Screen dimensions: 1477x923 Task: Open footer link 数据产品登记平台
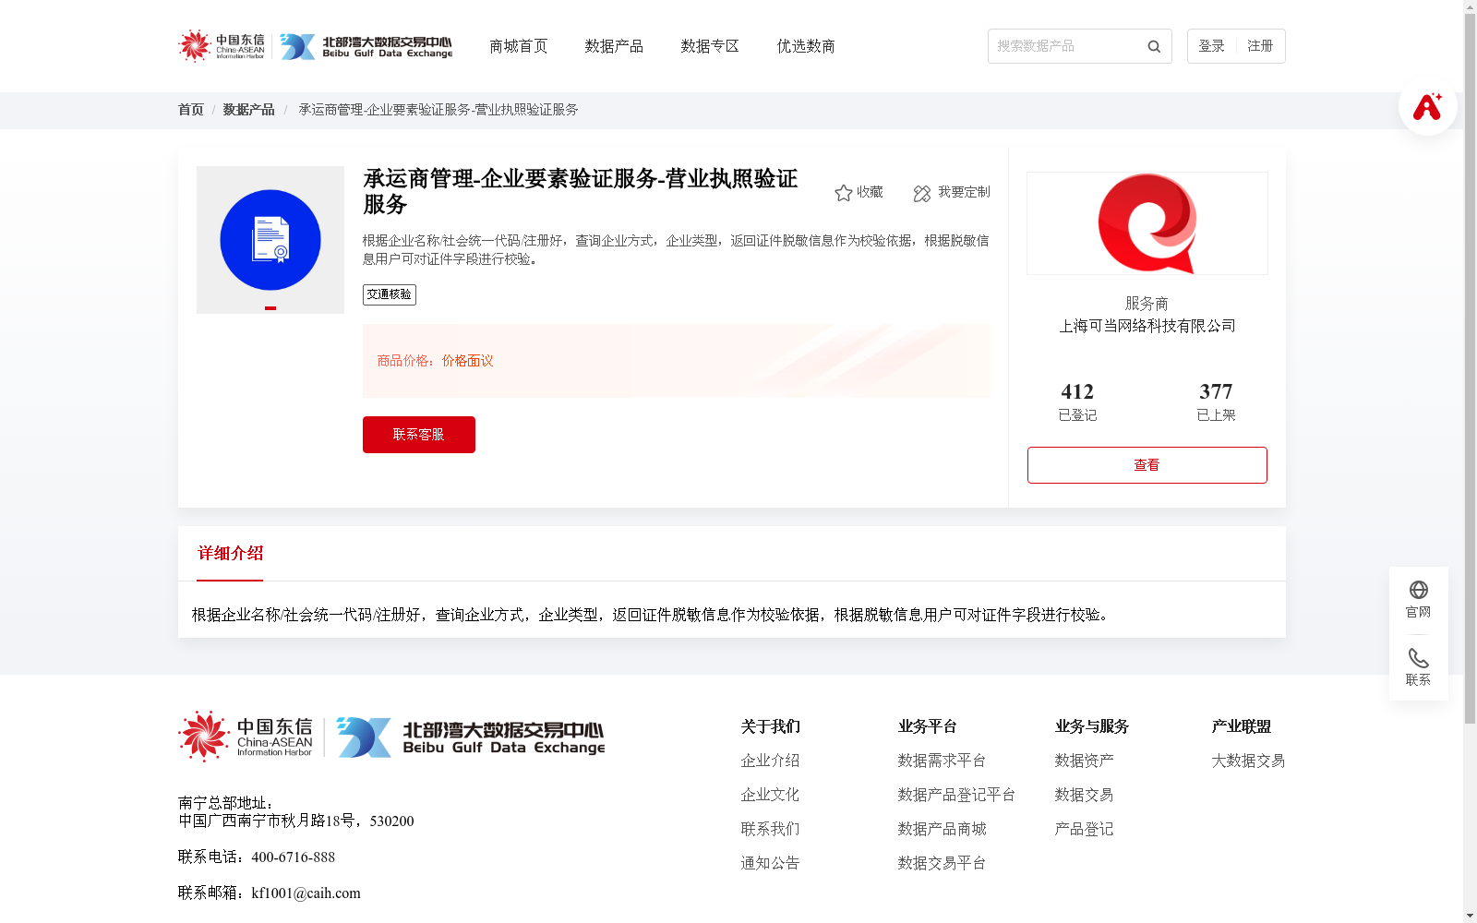point(956,795)
